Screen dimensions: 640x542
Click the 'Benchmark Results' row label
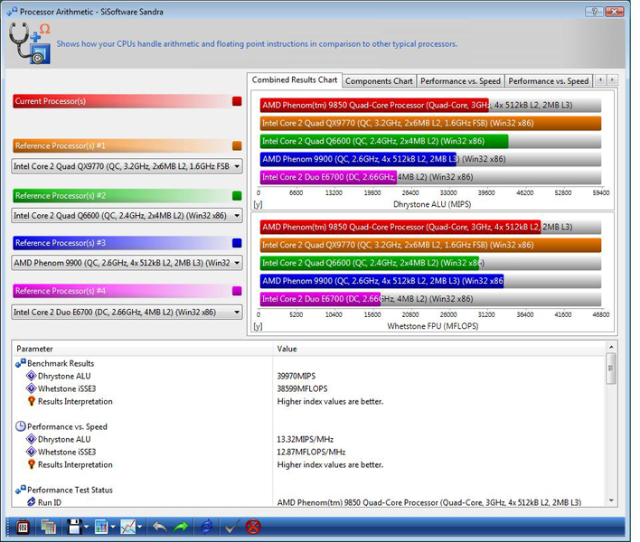61,363
